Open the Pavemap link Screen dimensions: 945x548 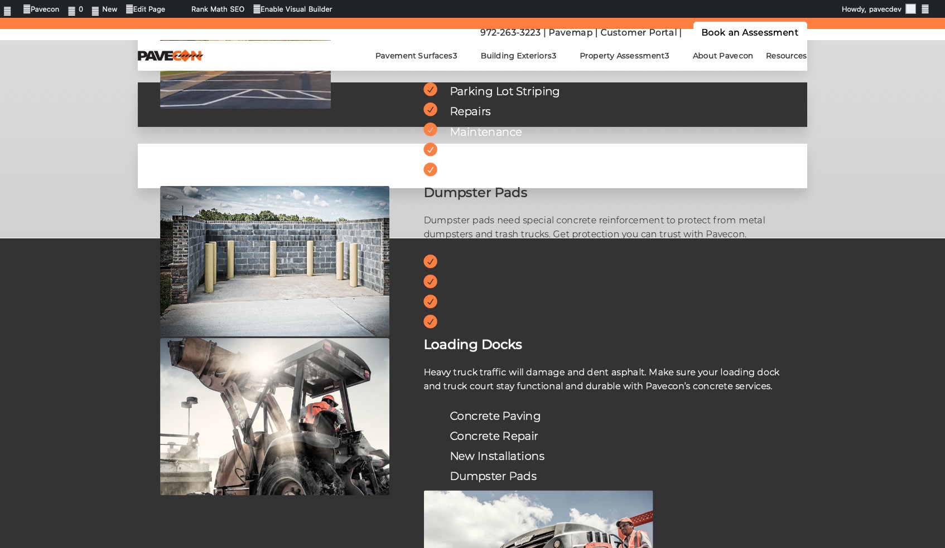pos(570,32)
